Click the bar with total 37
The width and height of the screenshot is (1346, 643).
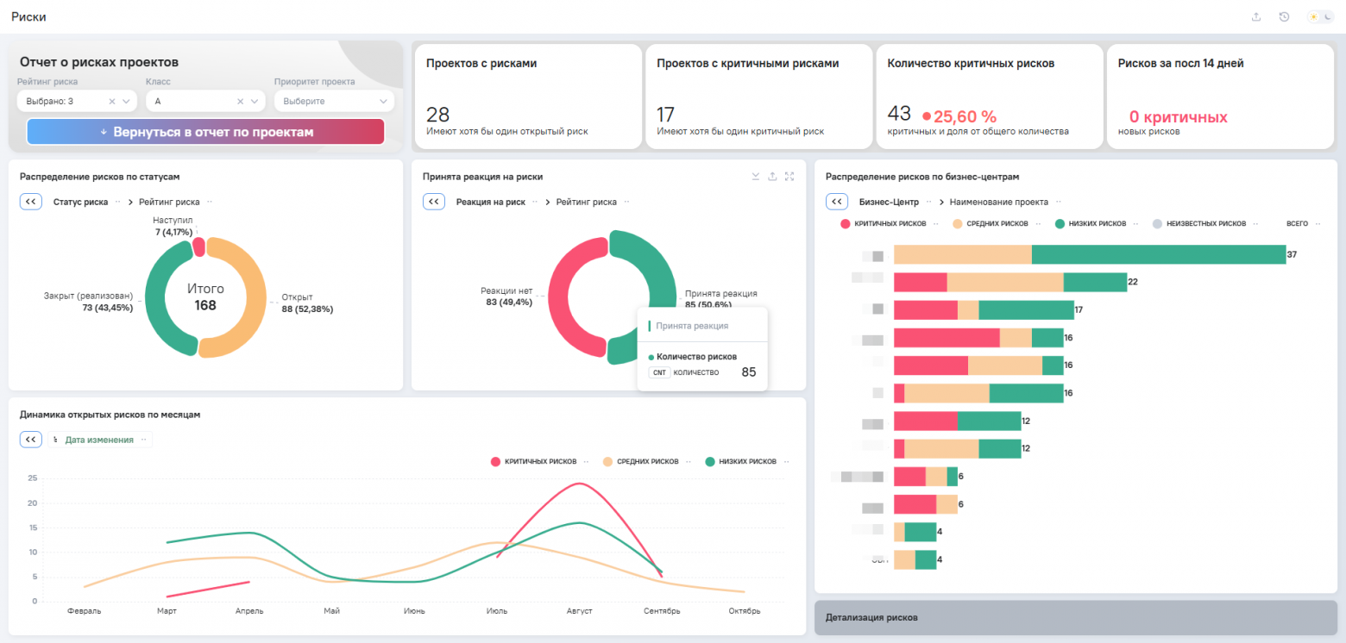coord(1090,254)
